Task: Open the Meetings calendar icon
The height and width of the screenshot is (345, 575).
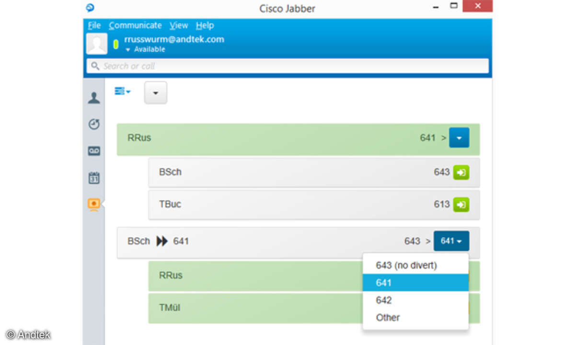Action: [x=94, y=178]
